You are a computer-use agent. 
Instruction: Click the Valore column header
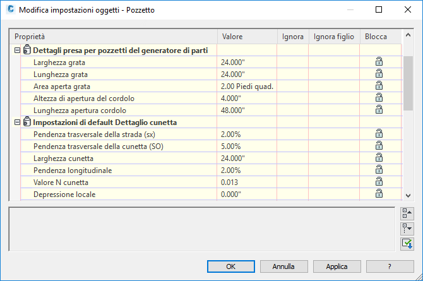pos(247,37)
